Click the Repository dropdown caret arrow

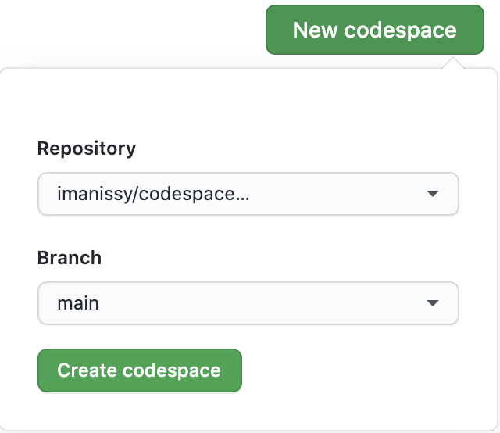(432, 194)
